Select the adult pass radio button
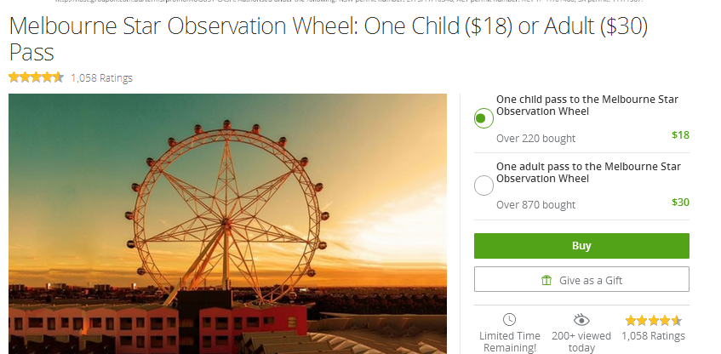This screenshot has width=721, height=354. click(484, 186)
